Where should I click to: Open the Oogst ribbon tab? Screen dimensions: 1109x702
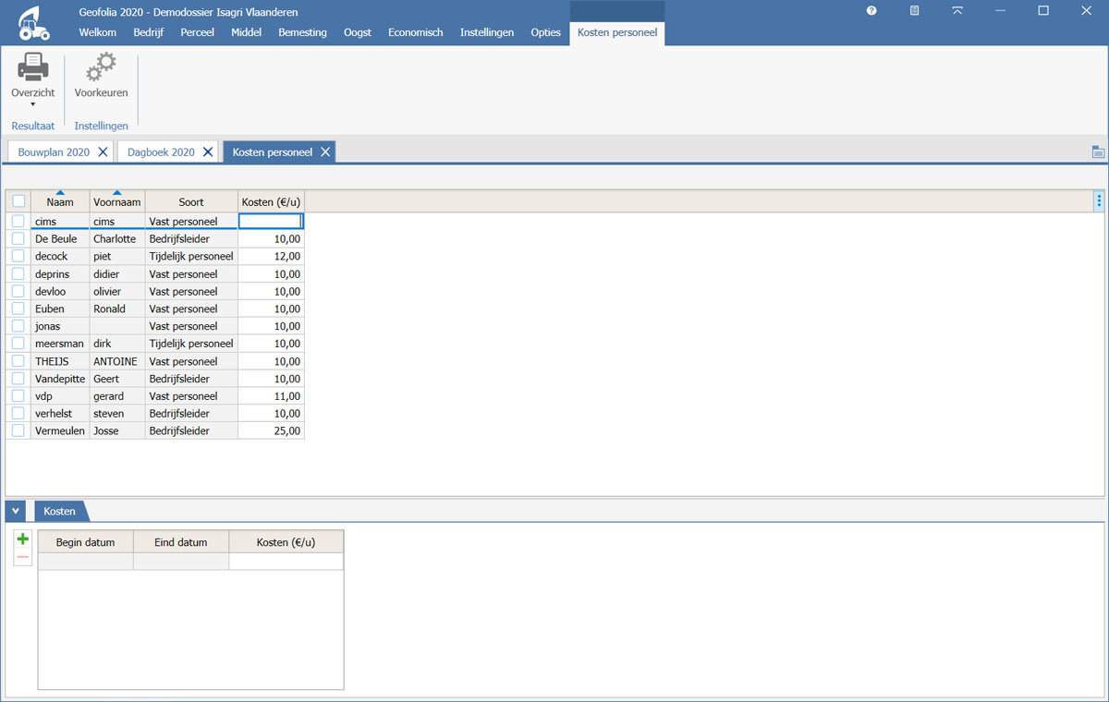click(358, 32)
